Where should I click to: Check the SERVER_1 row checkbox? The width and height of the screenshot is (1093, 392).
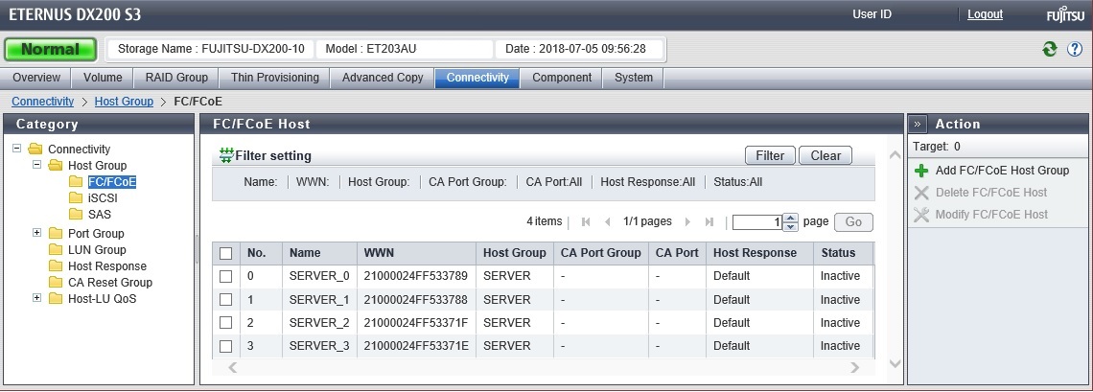click(x=226, y=299)
